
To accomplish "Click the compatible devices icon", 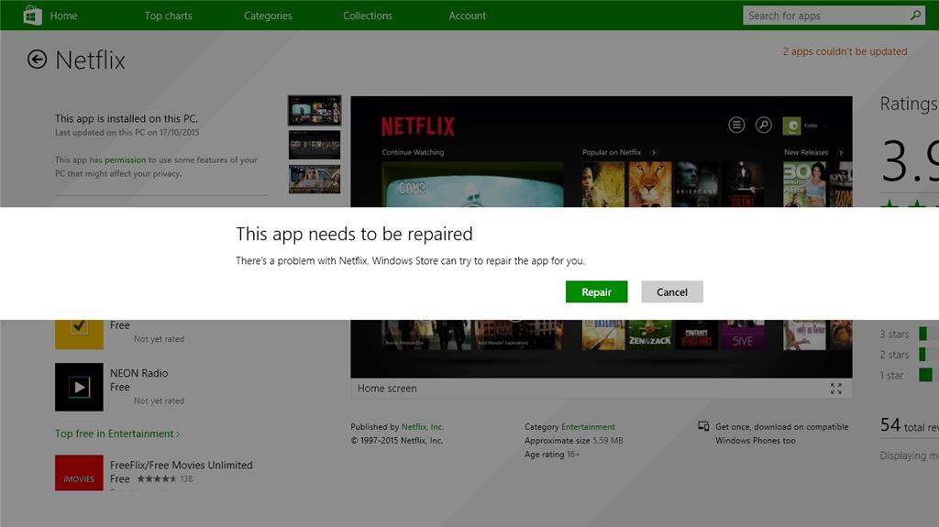I will pos(703,426).
